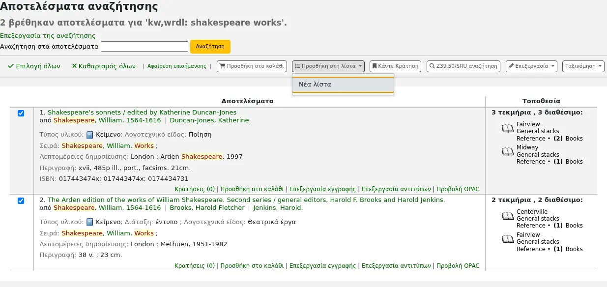The width and height of the screenshot is (607, 287).
Task: Click the bookmark icon in Κάντε Κράτηση
Action: click(x=374, y=66)
